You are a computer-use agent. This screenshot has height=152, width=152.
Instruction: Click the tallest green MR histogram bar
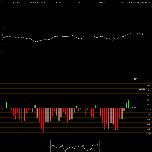coord(128,104)
